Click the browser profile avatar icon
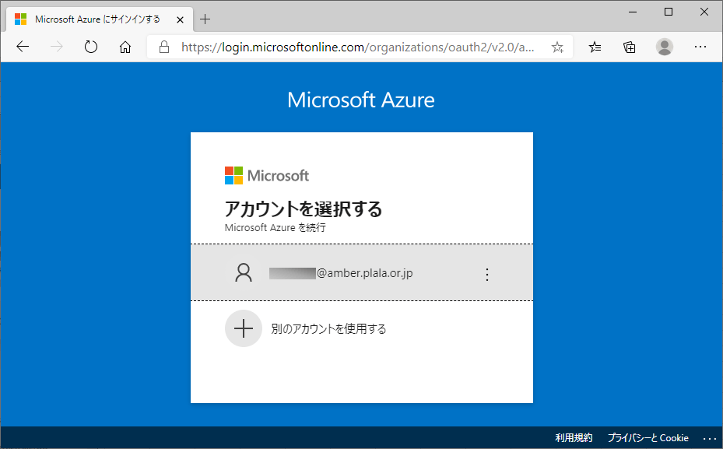The image size is (723, 449). pyautogui.click(x=664, y=47)
